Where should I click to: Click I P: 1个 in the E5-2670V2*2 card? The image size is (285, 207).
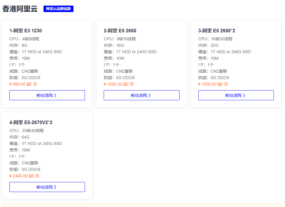[17, 156]
